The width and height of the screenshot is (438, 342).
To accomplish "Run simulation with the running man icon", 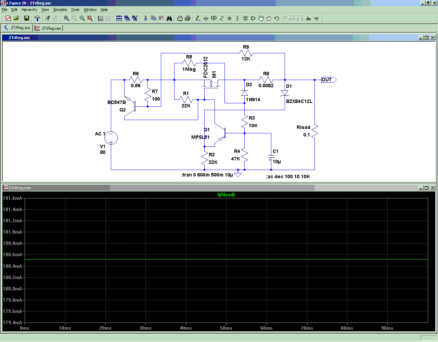I will (48, 18).
